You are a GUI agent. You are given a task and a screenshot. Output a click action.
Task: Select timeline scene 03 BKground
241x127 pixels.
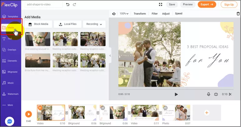click(113, 113)
